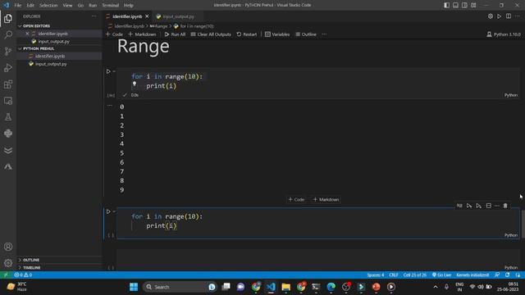525x295 pixels.
Task: Open the Run and Debug view
Action: tap(8, 68)
